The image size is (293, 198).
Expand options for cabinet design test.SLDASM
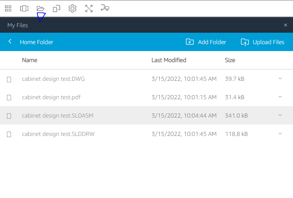click(280, 115)
